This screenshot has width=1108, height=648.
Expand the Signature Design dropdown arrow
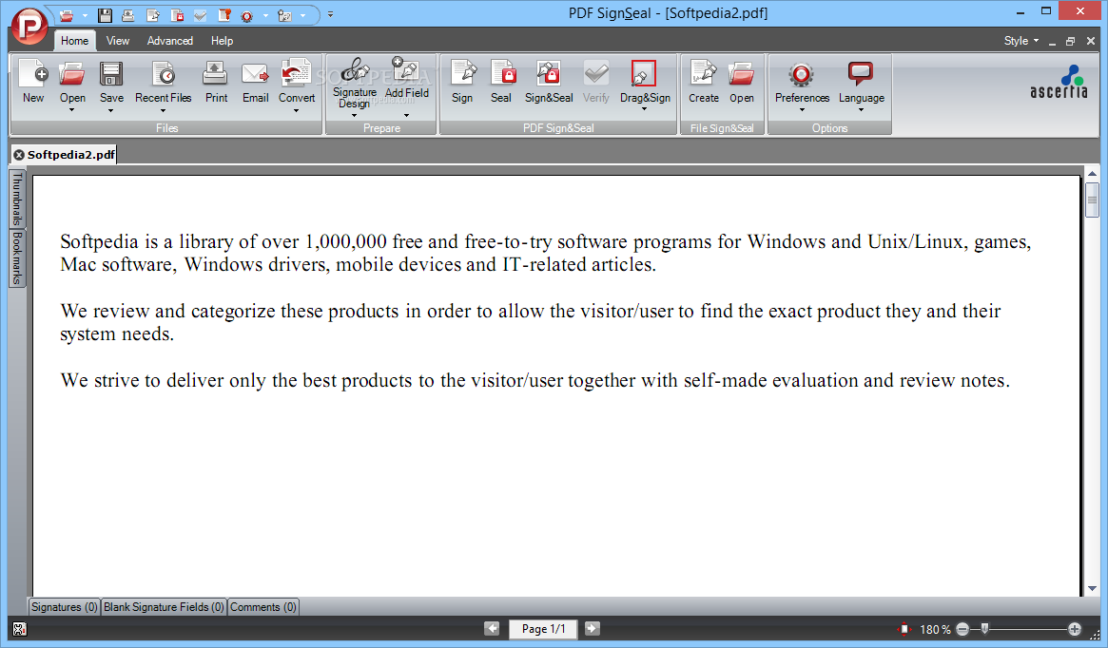pyautogui.click(x=354, y=116)
